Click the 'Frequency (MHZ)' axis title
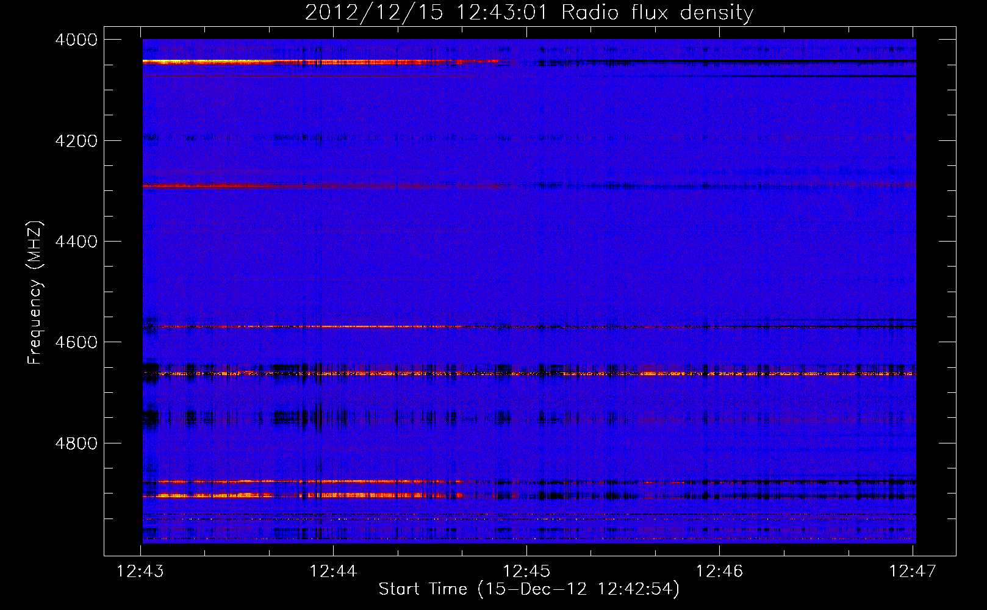This screenshot has width=987, height=610. pyautogui.click(x=35, y=292)
